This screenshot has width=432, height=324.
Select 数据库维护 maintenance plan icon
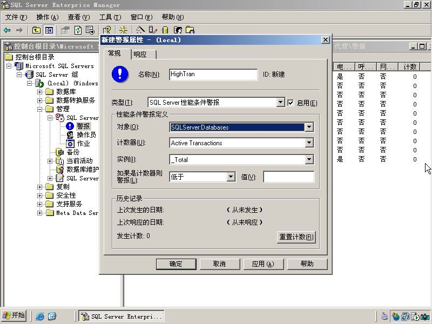[x=60, y=170]
